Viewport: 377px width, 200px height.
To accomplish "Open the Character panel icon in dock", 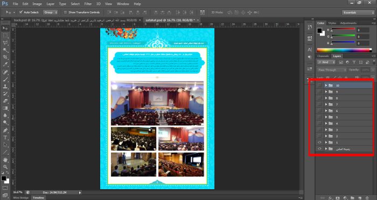I will pyautogui.click(x=310, y=49).
